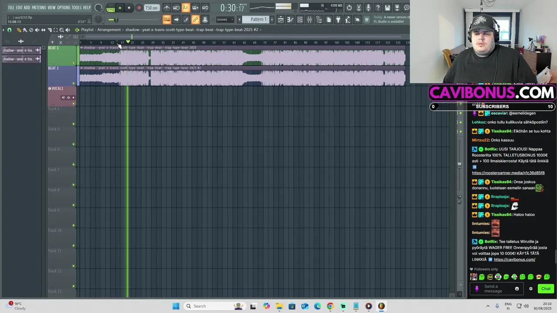This screenshot has width=557, height=313.
Task: Click the one-click audio recording microphone
Action: pyautogui.click(x=368, y=8)
